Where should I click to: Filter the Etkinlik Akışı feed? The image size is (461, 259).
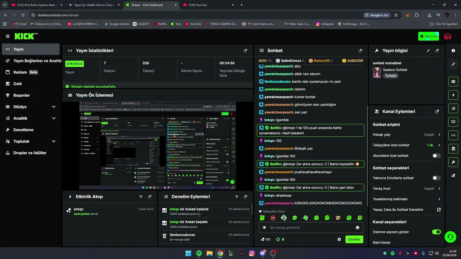pyautogui.click(x=141, y=197)
